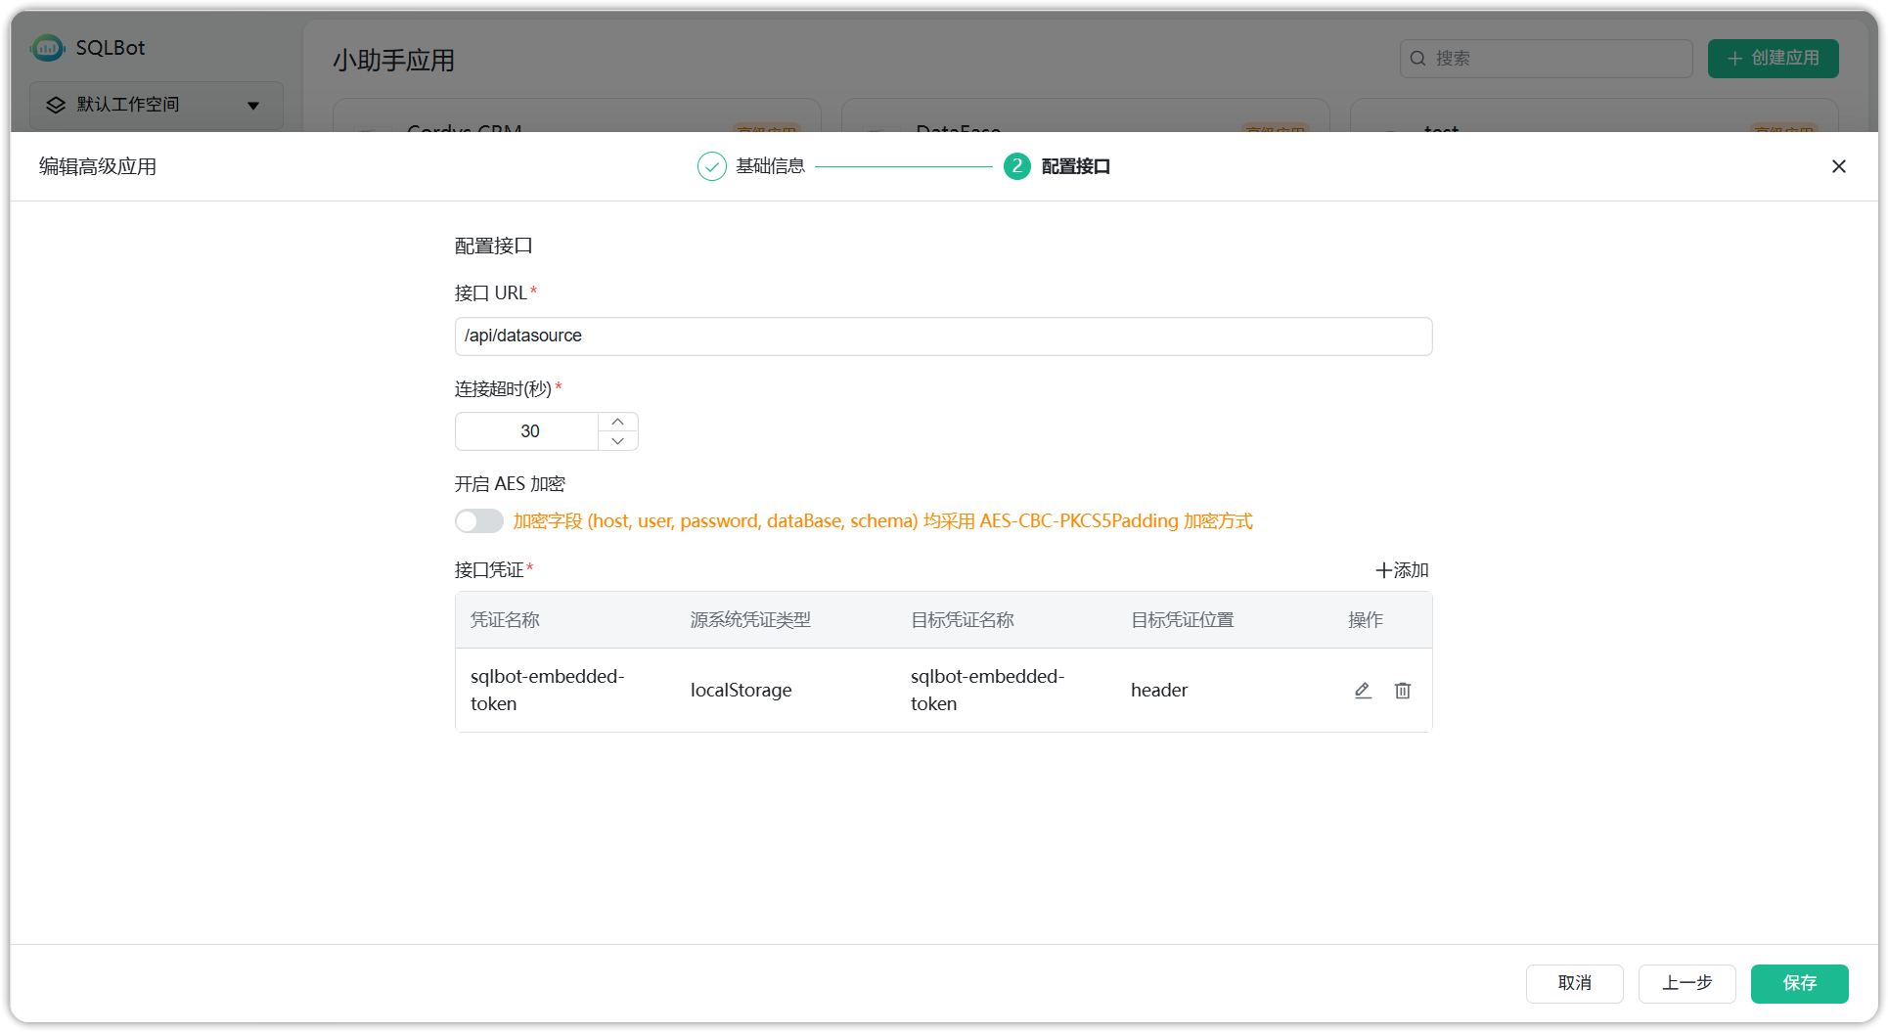This screenshot has height=1032, width=1888.
Task: Click the 凭证名称 column header
Action: click(x=506, y=620)
